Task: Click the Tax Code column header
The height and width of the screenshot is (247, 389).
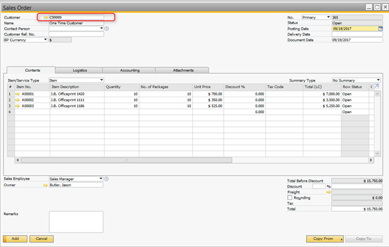Action: coord(284,87)
